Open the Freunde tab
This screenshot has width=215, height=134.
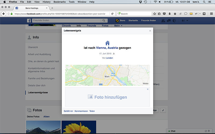click(x=91, y=25)
